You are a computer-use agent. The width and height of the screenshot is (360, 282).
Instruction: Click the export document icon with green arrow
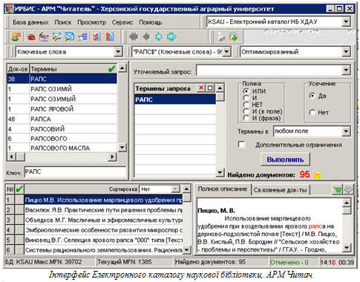[x=233, y=36]
